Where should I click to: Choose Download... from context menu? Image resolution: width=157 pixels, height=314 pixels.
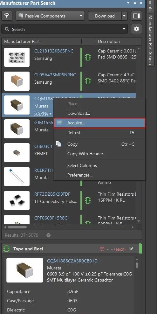[99, 113]
